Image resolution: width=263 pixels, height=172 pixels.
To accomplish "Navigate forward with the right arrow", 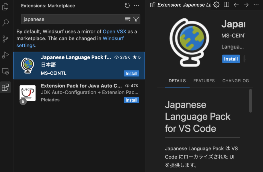I will coord(246,5).
